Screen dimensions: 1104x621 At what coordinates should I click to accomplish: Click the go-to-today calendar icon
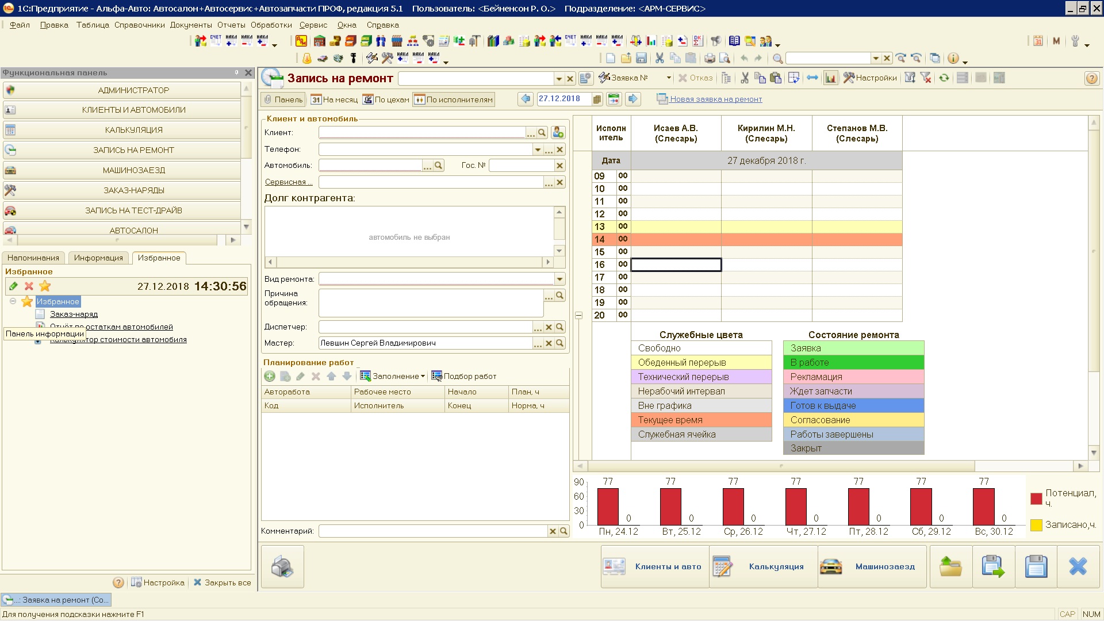[x=614, y=99]
